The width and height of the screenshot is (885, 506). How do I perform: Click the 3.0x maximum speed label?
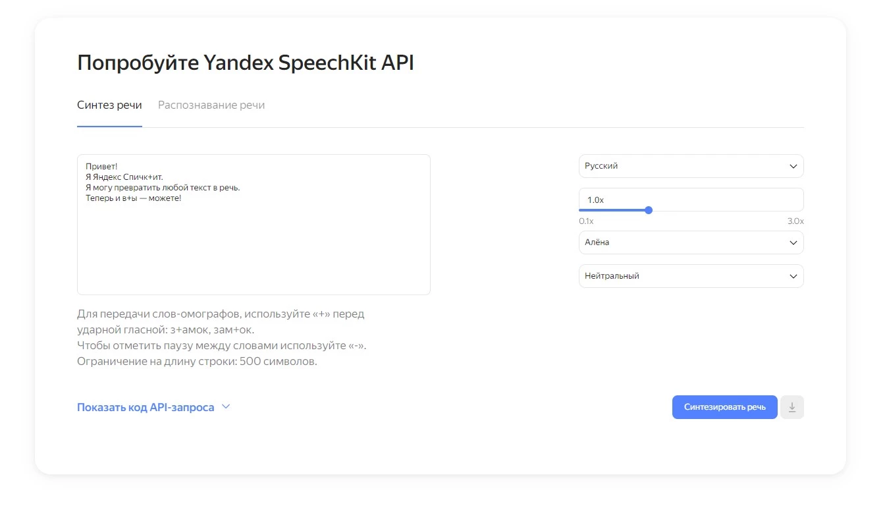point(795,221)
